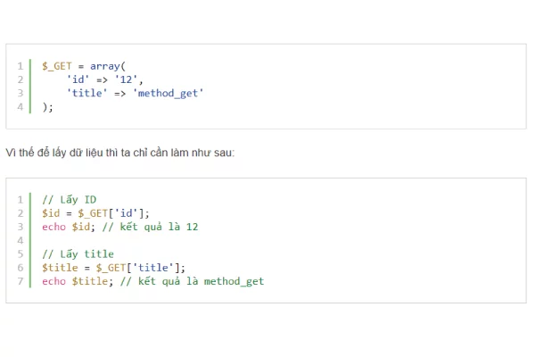Click line number 2 in second code block
The height and width of the screenshot is (357, 535).
(x=20, y=213)
